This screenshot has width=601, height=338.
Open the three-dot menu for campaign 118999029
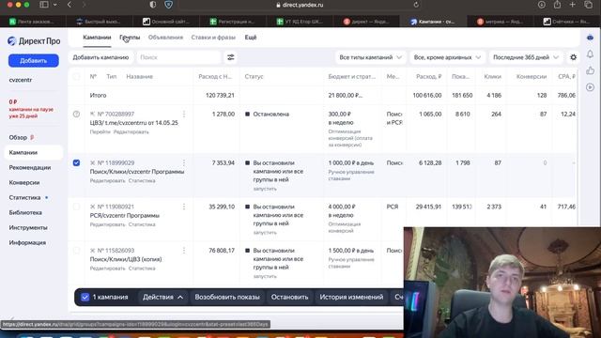184,162
